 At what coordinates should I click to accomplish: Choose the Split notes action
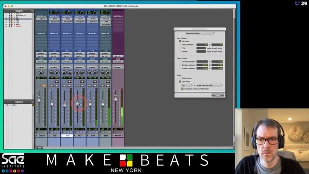[180, 82]
